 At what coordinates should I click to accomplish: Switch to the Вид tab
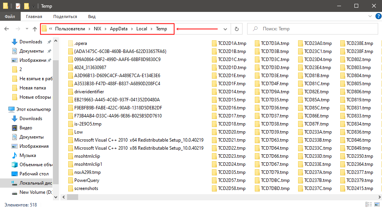point(92,17)
